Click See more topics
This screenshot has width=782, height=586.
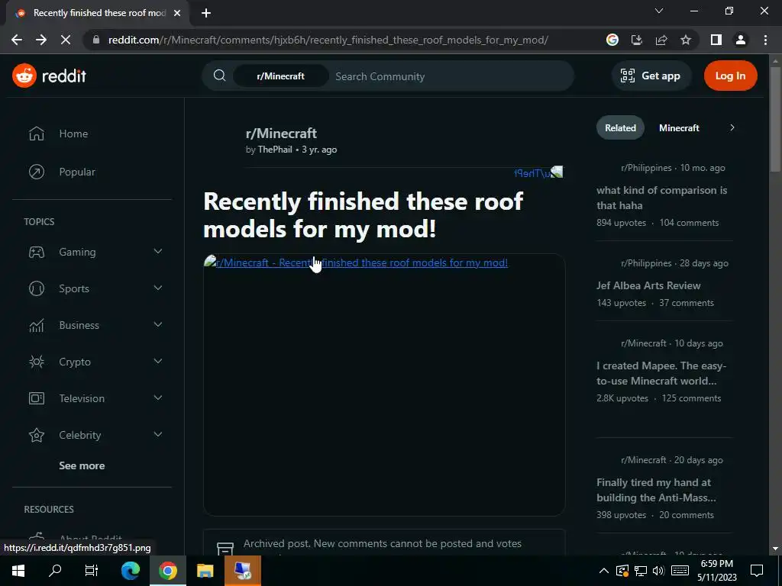point(82,466)
